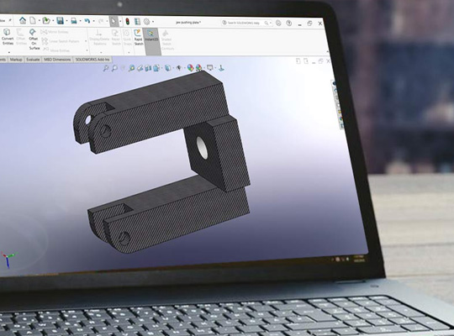454x336 pixels.
Task: Undo the last action with the blue arrow
Action: [87, 21]
